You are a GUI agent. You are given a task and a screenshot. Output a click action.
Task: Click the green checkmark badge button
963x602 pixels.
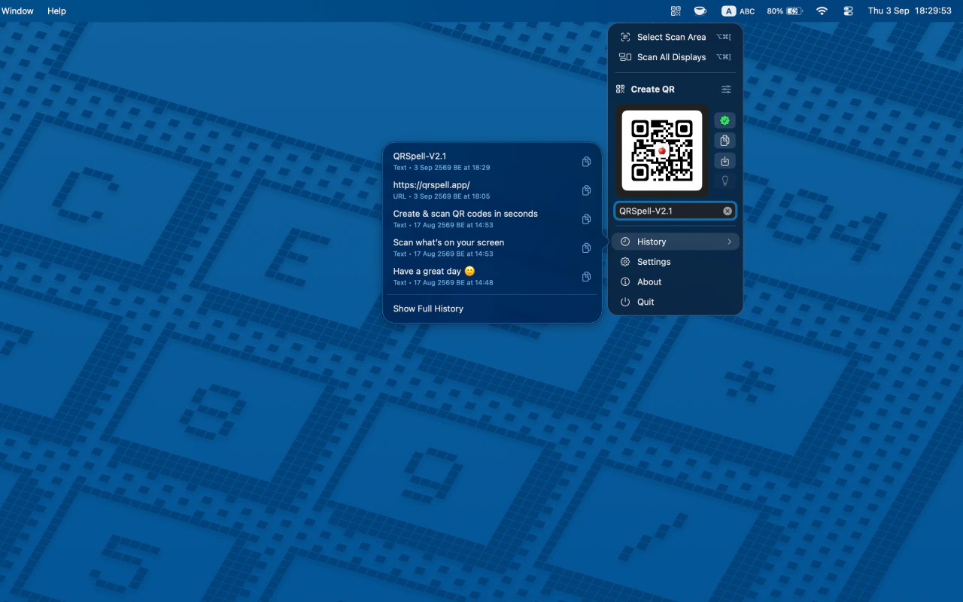pyautogui.click(x=725, y=120)
